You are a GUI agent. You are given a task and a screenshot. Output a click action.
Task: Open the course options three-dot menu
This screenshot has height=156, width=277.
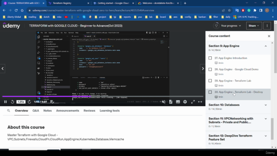point(267,26)
